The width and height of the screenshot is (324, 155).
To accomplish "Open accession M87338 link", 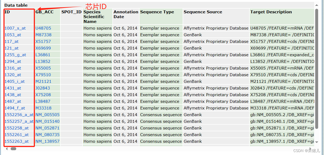I will [43, 35].
